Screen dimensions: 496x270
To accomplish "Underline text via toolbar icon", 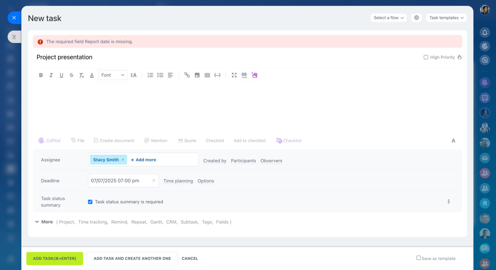I will pos(61,75).
